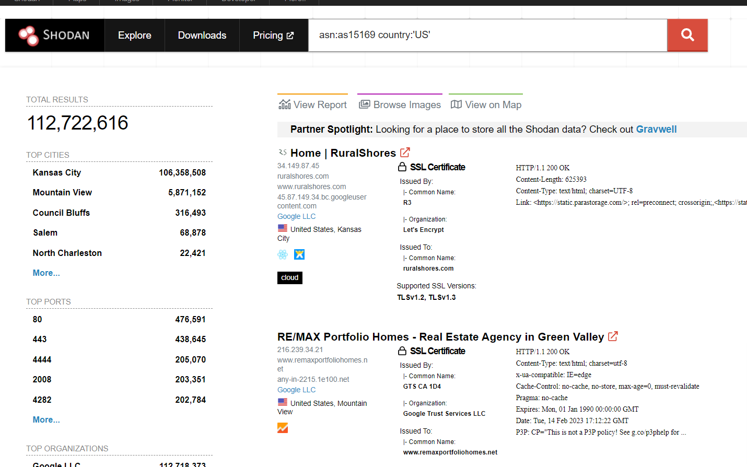Image resolution: width=747 pixels, height=467 pixels.
Task: Show more top ports
Action: 46,419
